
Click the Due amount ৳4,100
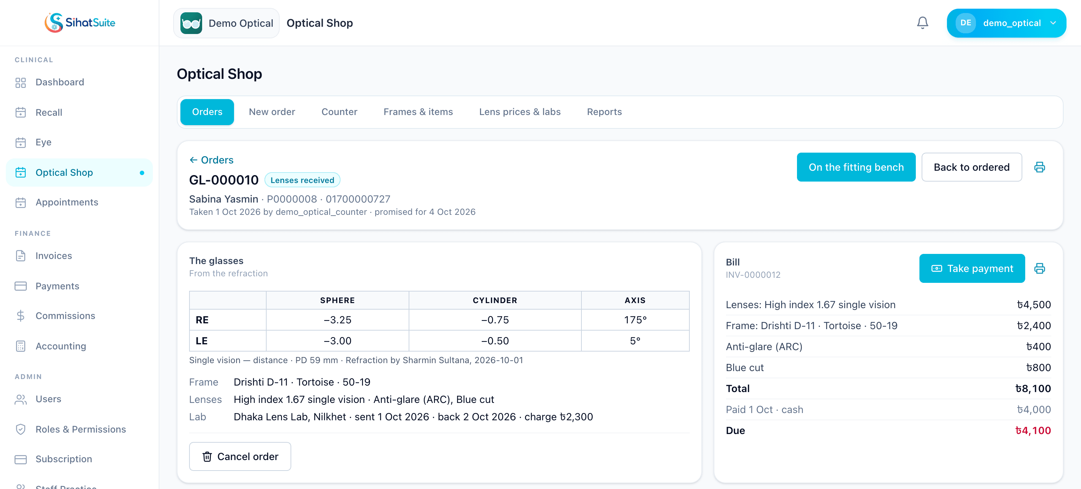(1033, 430)
